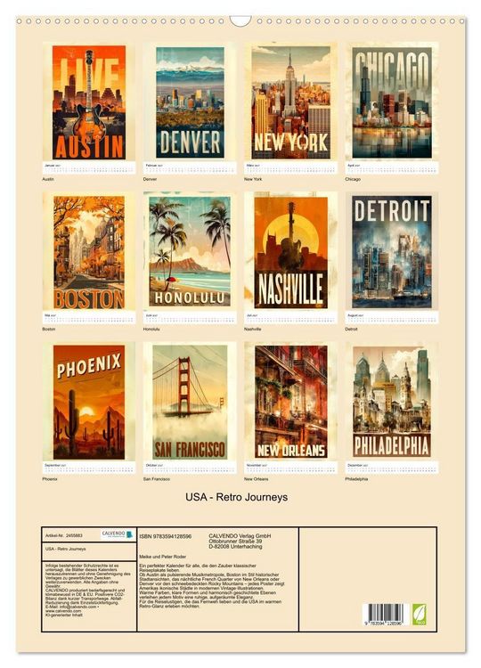481x668 pixels.
Task: Click barcode number beneath the barcode
Action: 385,623
